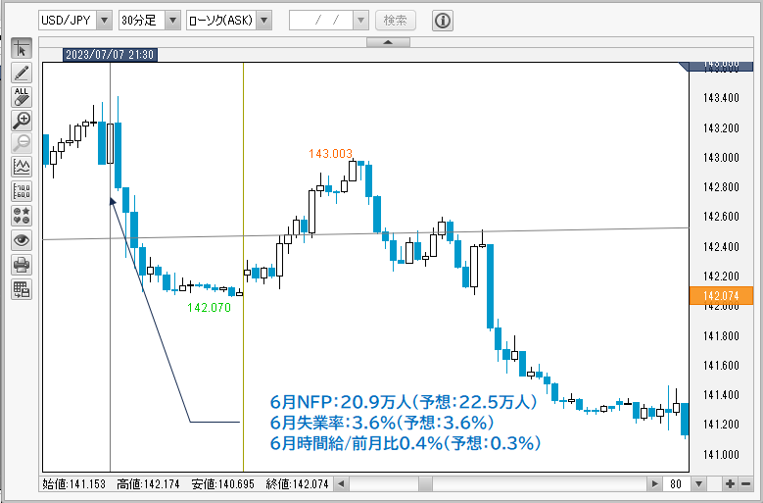Click the 高値:142.174 high value
This screenshot has height=503, width=763.
tap(148, 484)
